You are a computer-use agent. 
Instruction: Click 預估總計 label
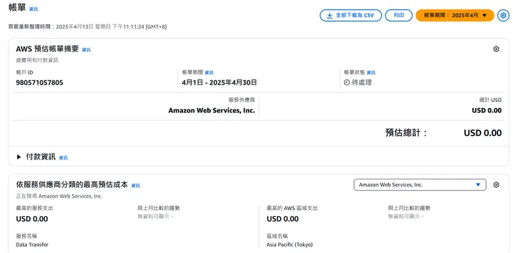(x=406, y=133)
